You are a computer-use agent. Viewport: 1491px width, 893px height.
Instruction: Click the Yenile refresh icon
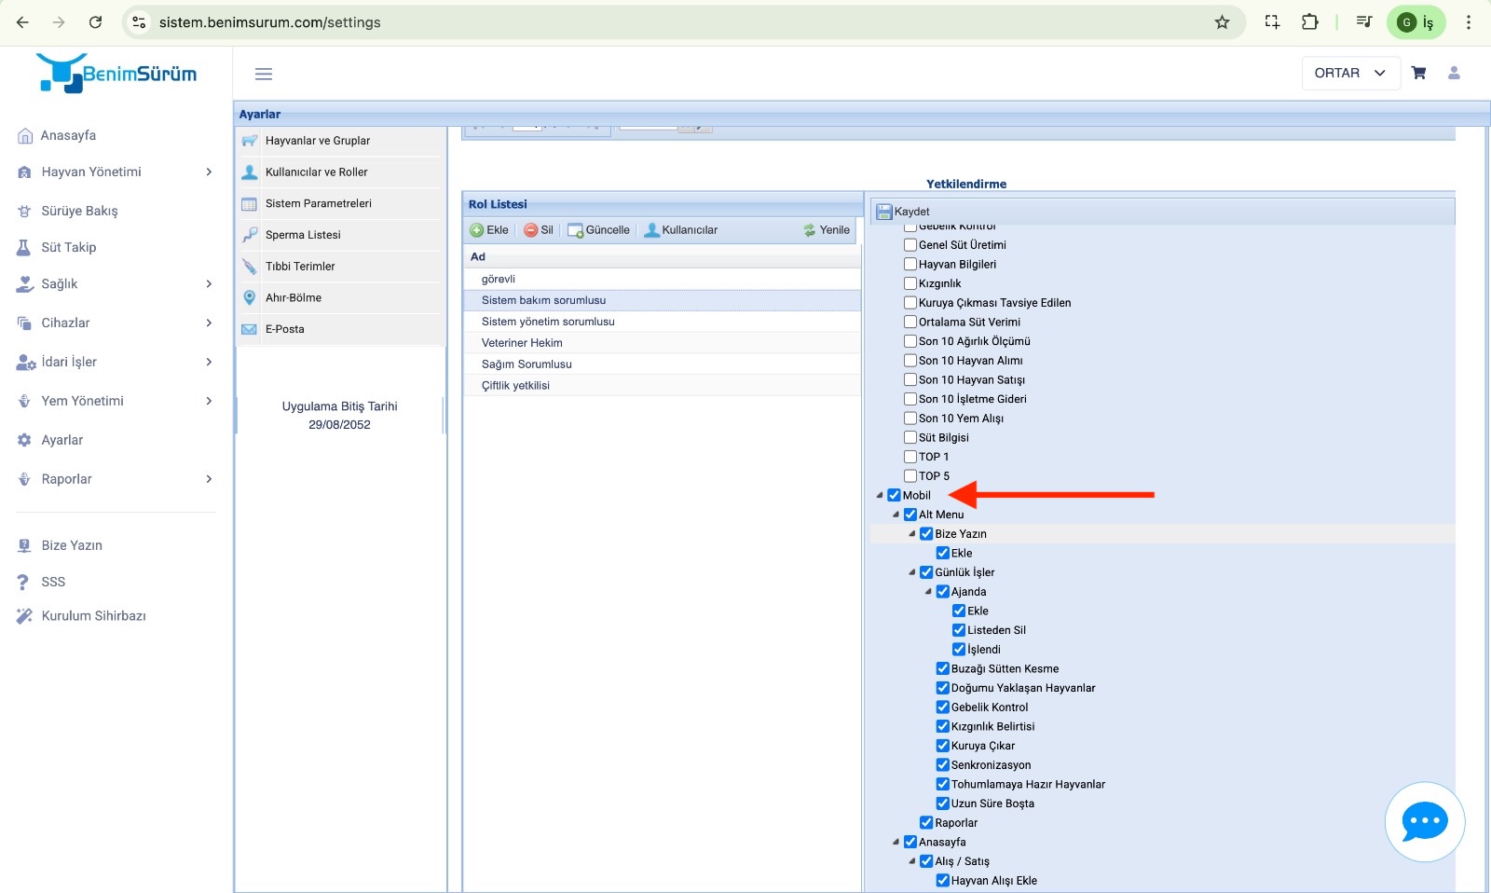pyautogui.click(x=809, y=230)
